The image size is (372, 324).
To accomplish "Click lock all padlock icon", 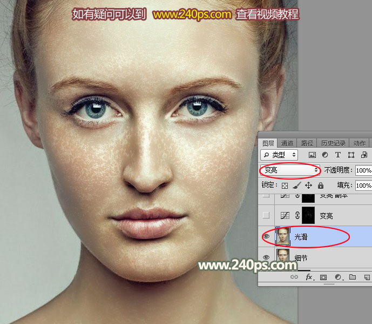I will point(321,185).
